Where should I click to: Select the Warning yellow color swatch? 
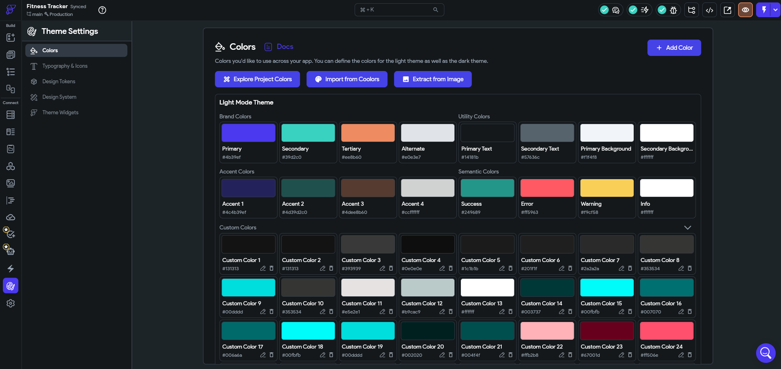click(607, 188)
